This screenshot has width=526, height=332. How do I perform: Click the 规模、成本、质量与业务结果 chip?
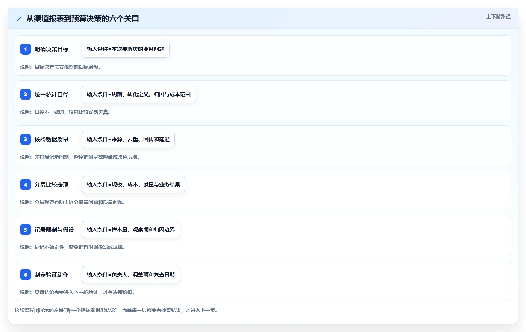[x=133, y=184]
